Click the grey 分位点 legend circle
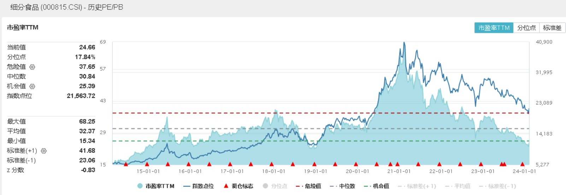Screen dimensions: 566x195 click(265, 186)
